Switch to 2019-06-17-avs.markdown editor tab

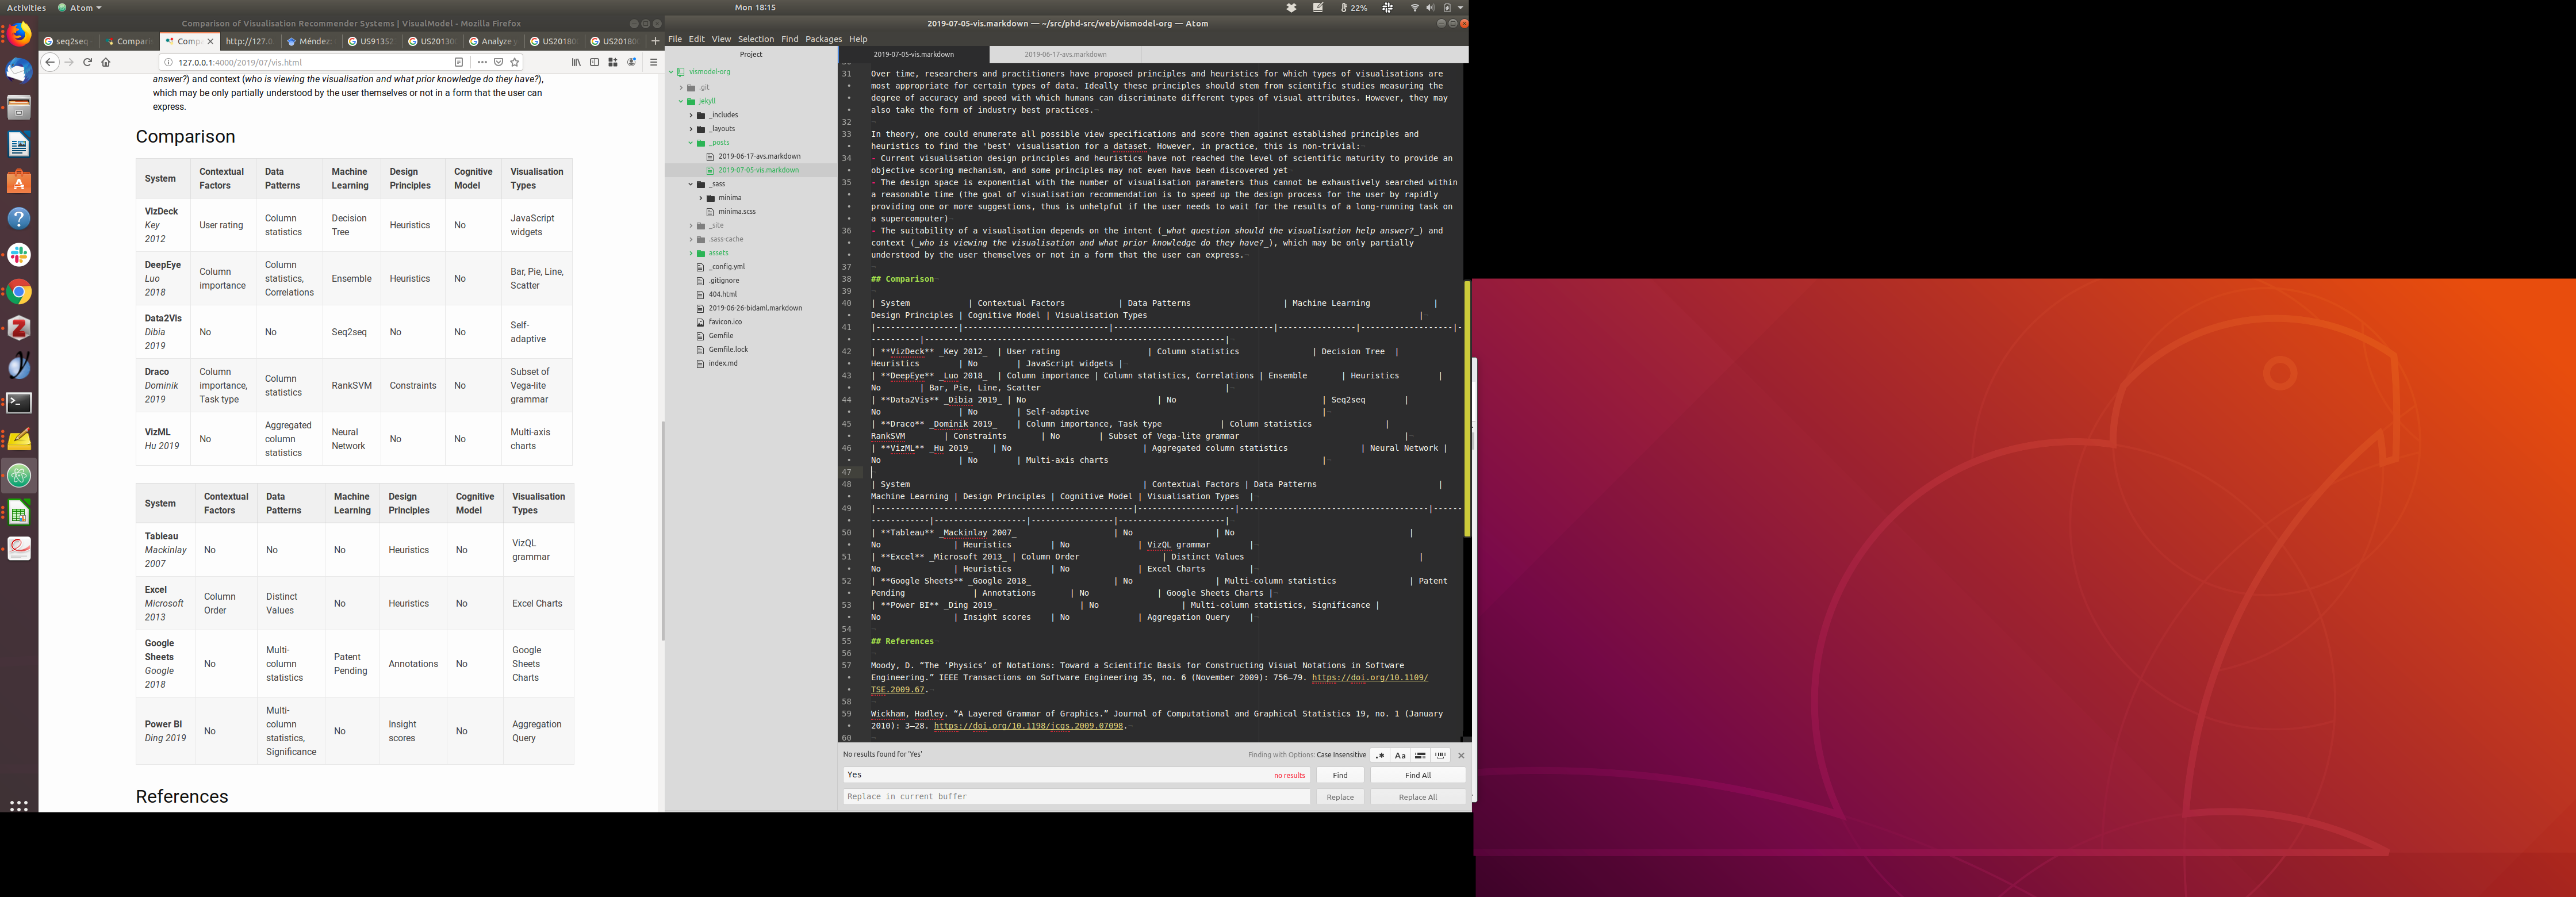pyautogui.click(x=1065, y=54)
